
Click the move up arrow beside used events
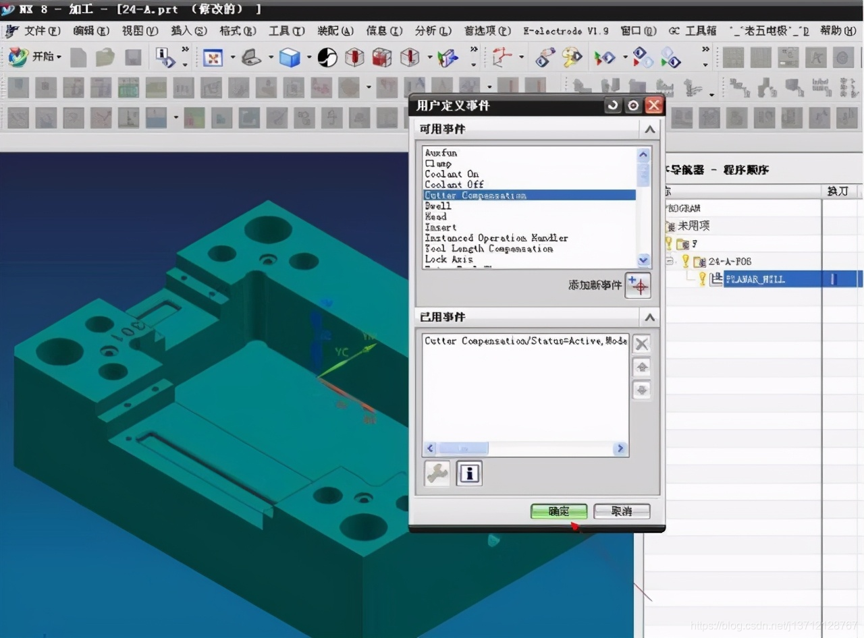pyautogui.click(x=642, y=368)
